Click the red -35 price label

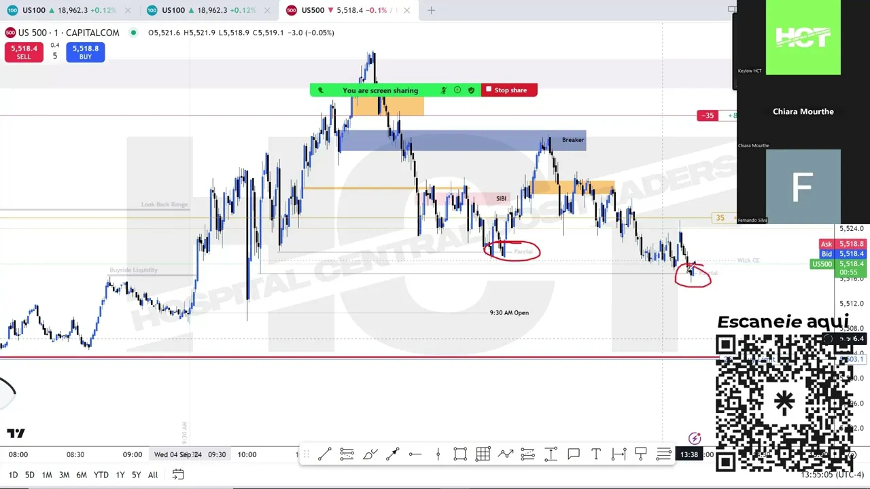(708, 115)
